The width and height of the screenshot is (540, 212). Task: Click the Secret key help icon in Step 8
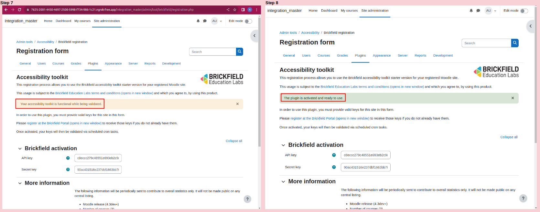coord(334,167)
